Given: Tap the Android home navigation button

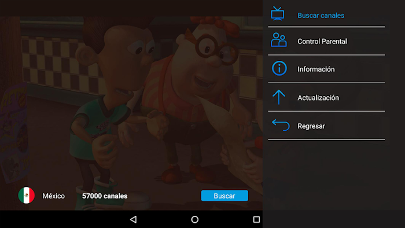Looking at the screenshot, I should 195,219.
